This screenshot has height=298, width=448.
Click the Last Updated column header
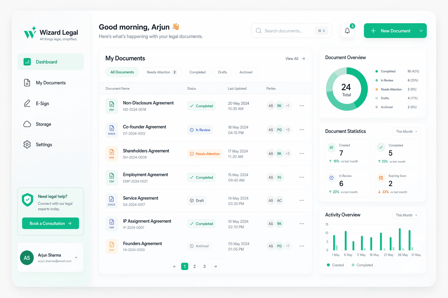(x=237, y=88)
